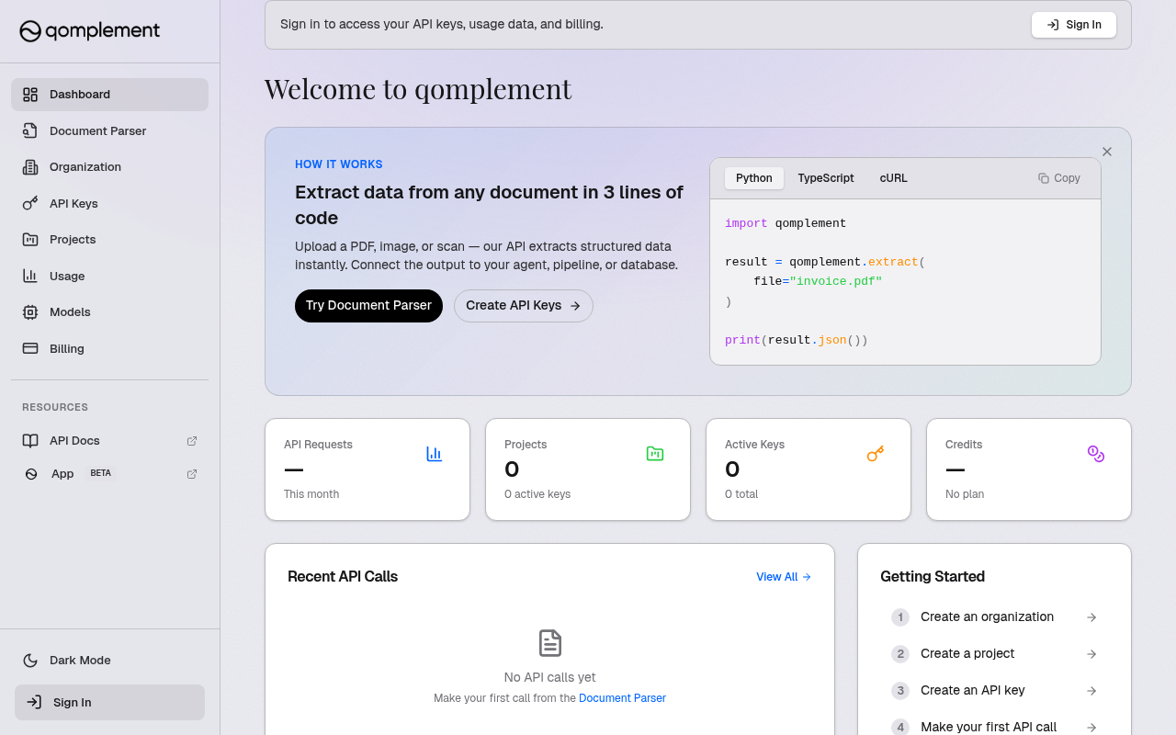
Task: Open the Billing section
Action: [109, 348]
